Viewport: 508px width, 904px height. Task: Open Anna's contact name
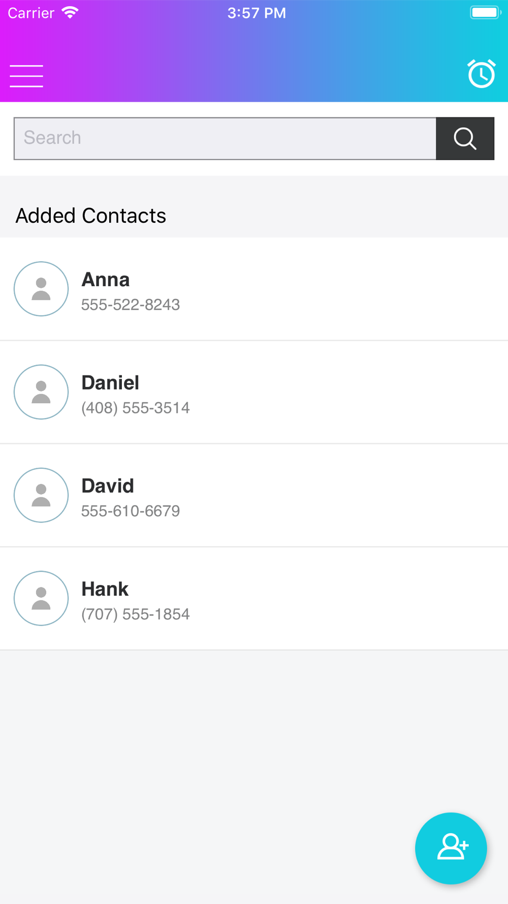click(106, 280)
